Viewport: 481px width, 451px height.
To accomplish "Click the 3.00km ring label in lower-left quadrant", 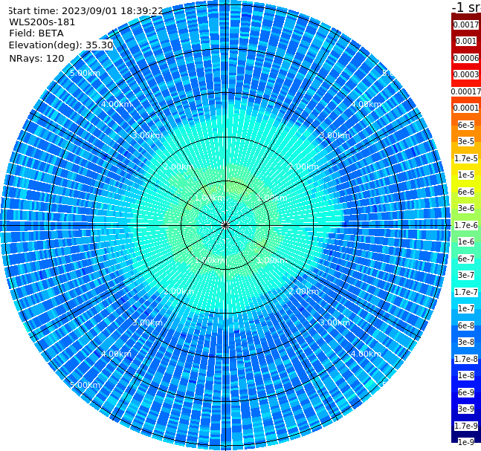I will pos(147,322).
